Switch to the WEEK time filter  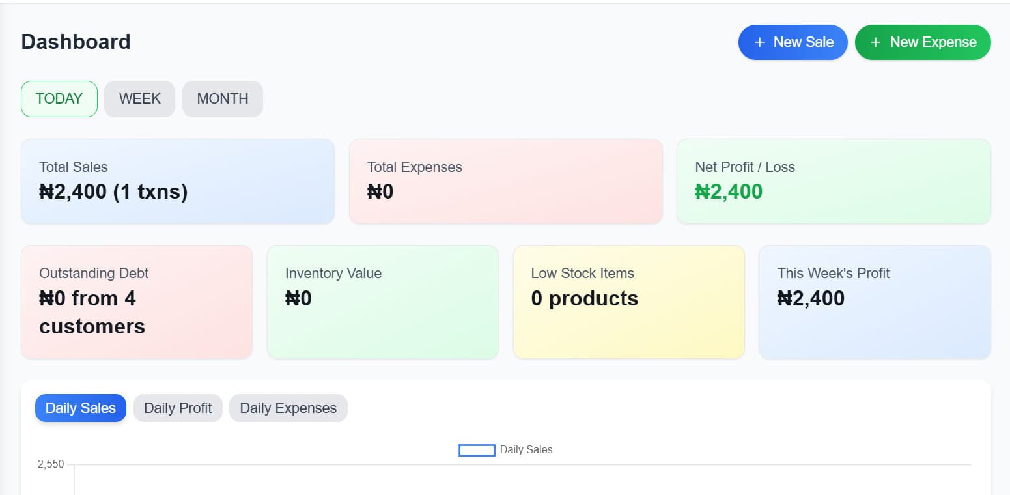coord(139,98)
